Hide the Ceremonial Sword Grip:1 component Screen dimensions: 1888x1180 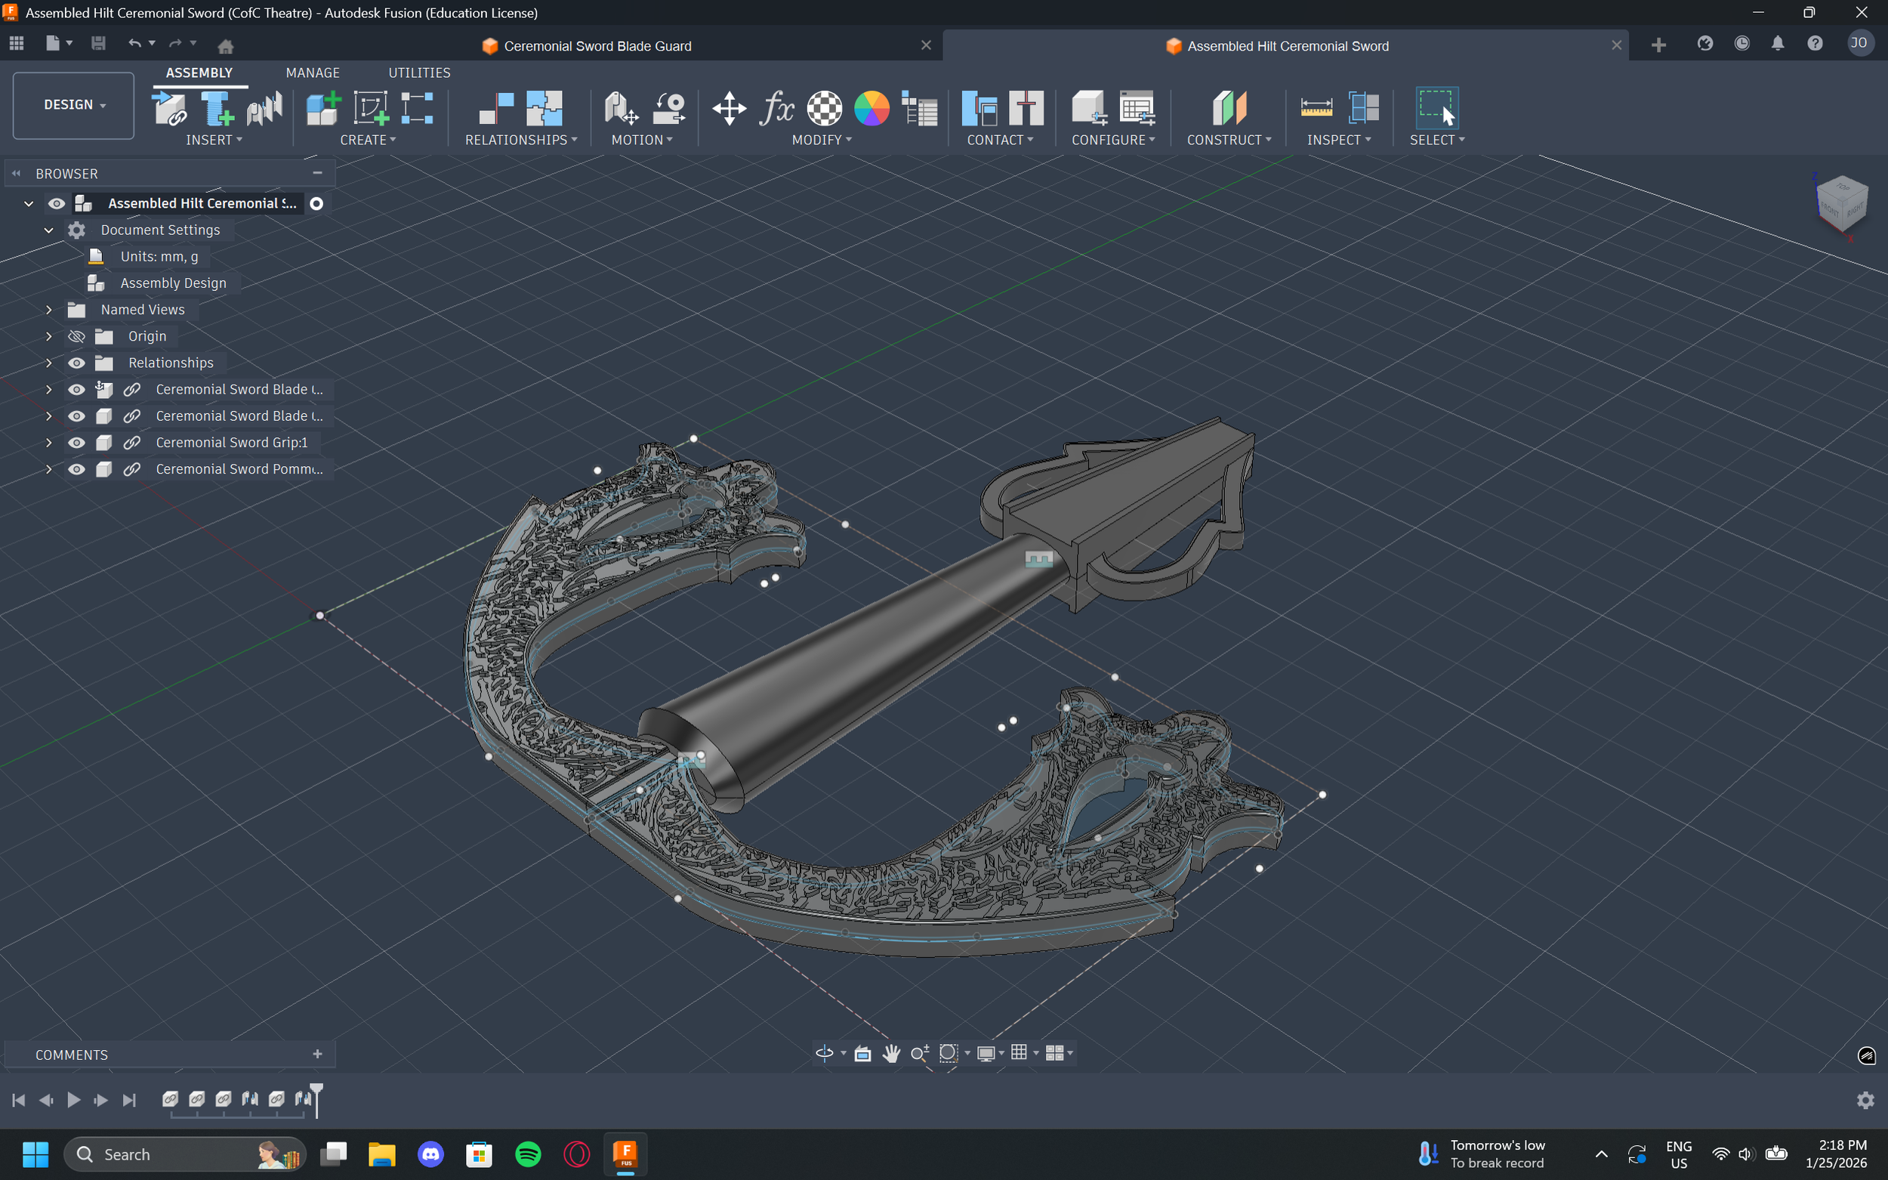76,443
